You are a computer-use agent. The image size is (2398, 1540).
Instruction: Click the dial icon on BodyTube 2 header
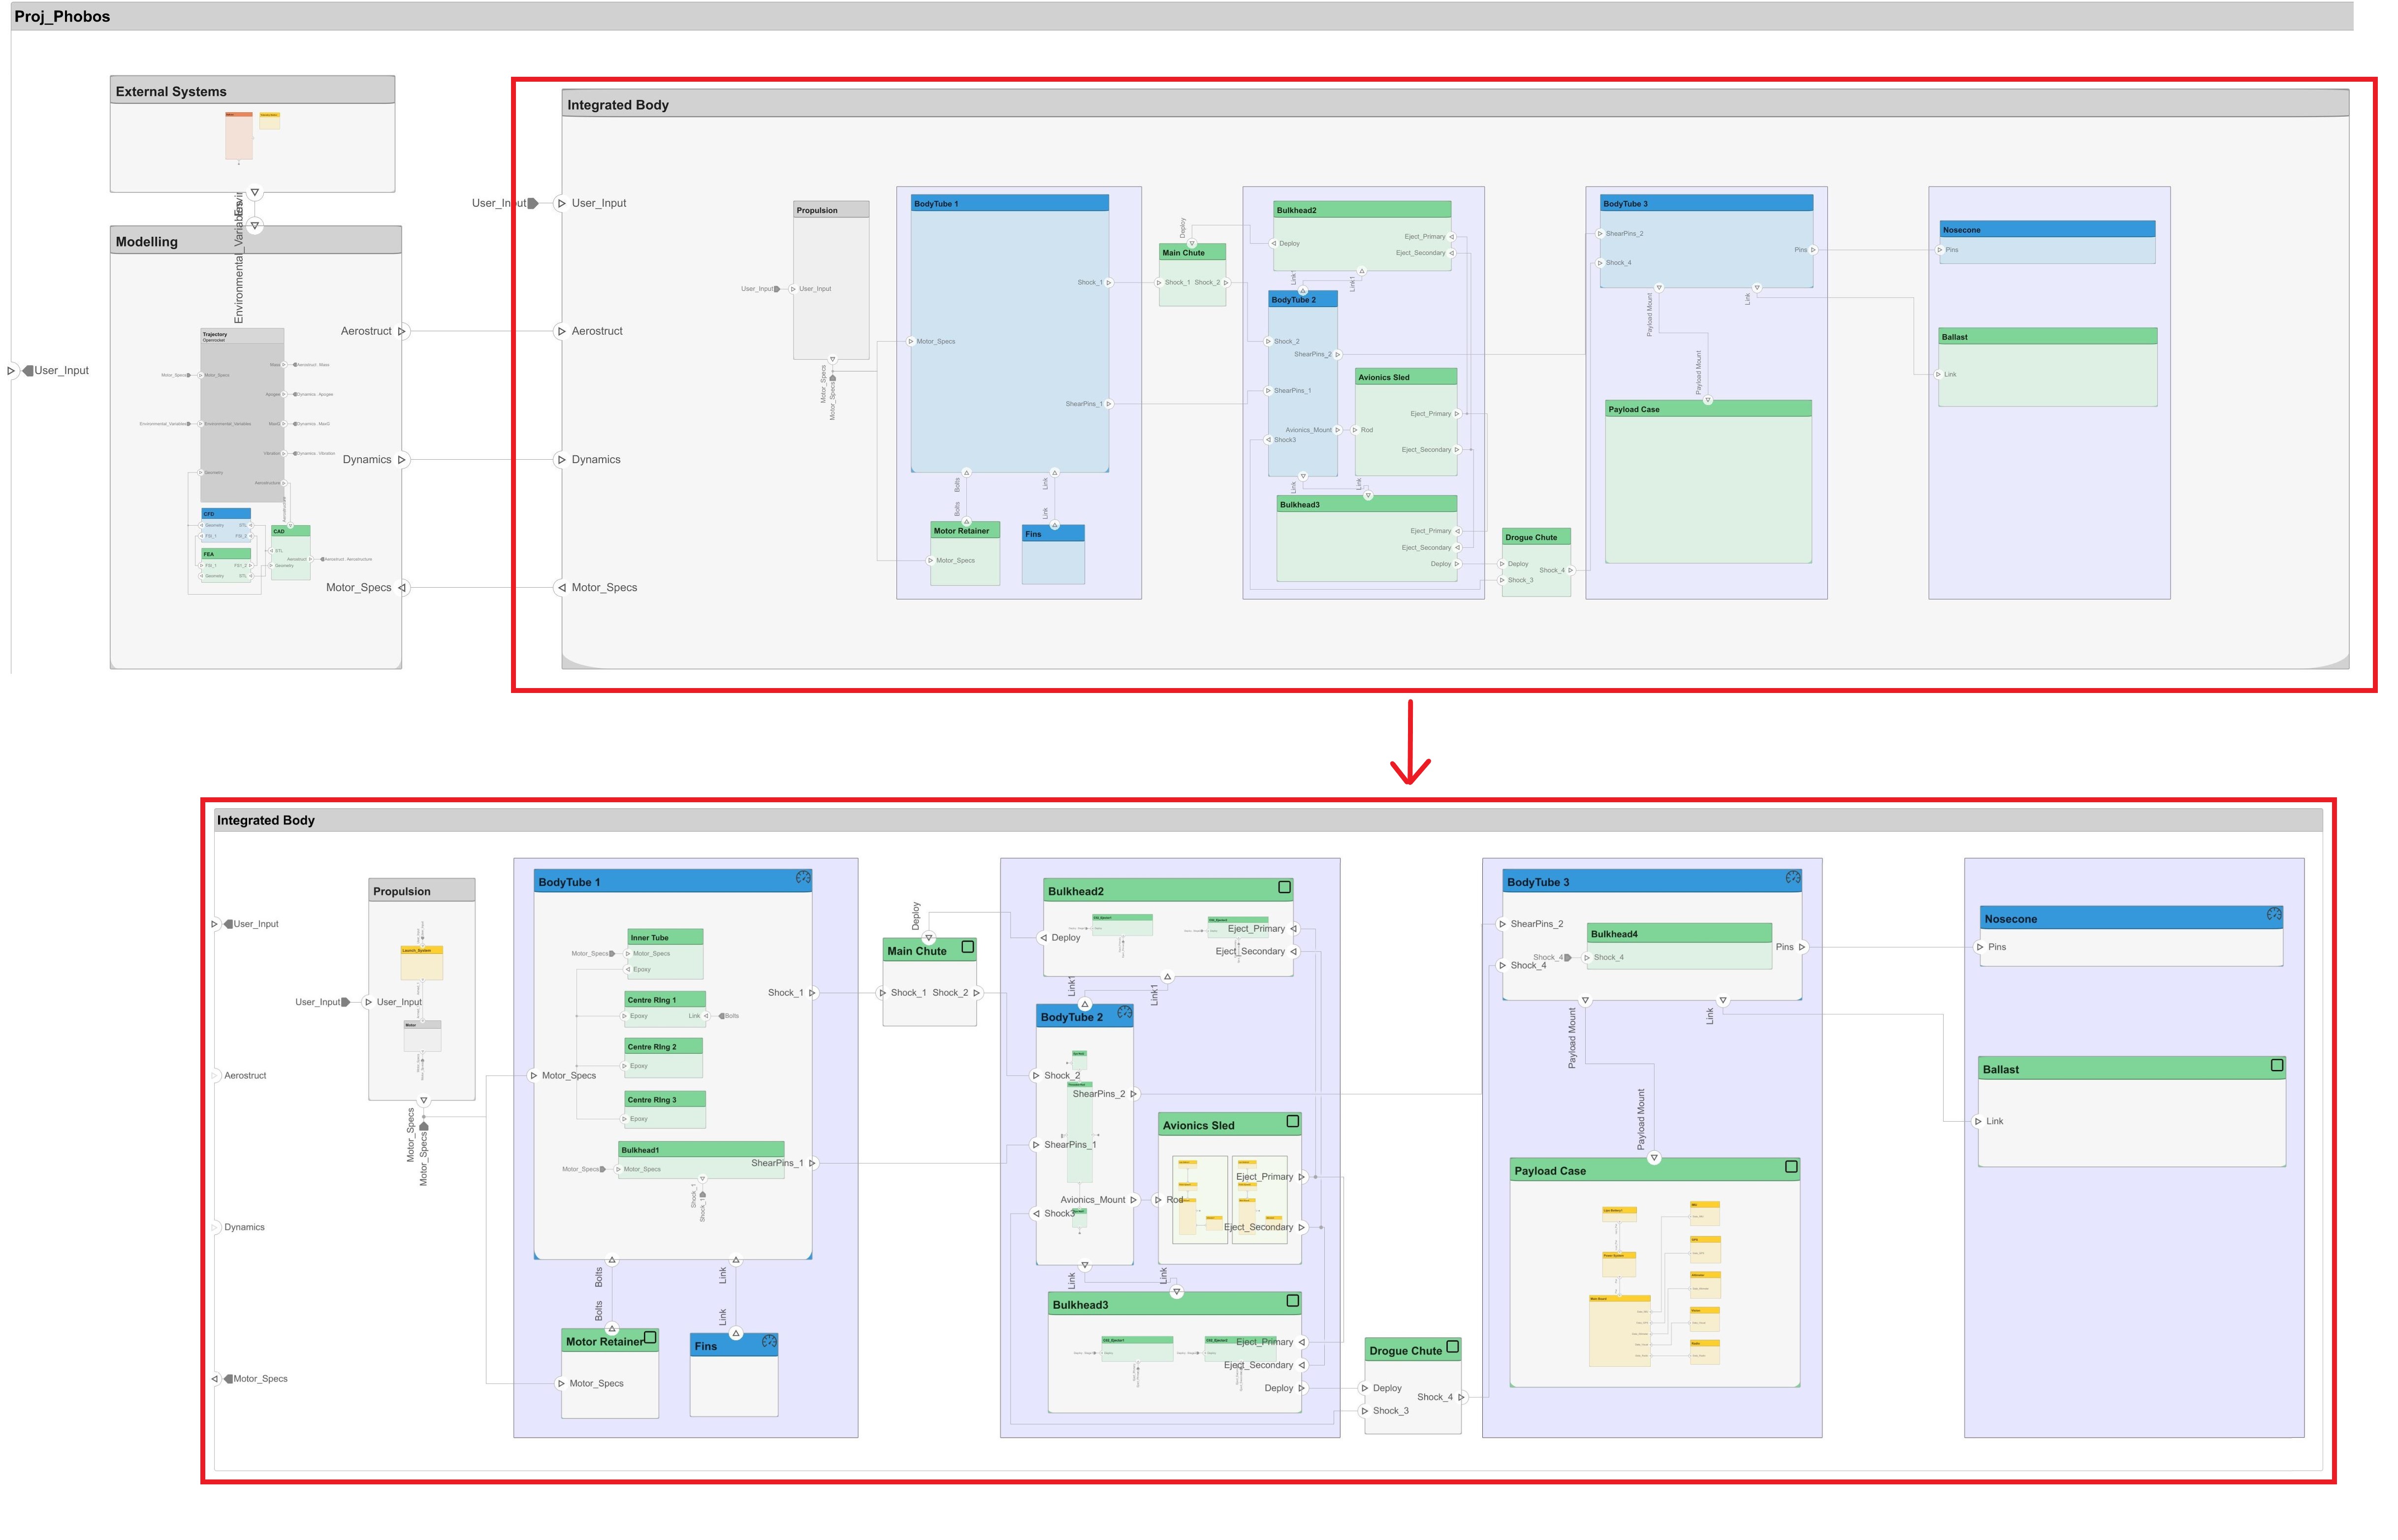(x=1124, y=1012)
